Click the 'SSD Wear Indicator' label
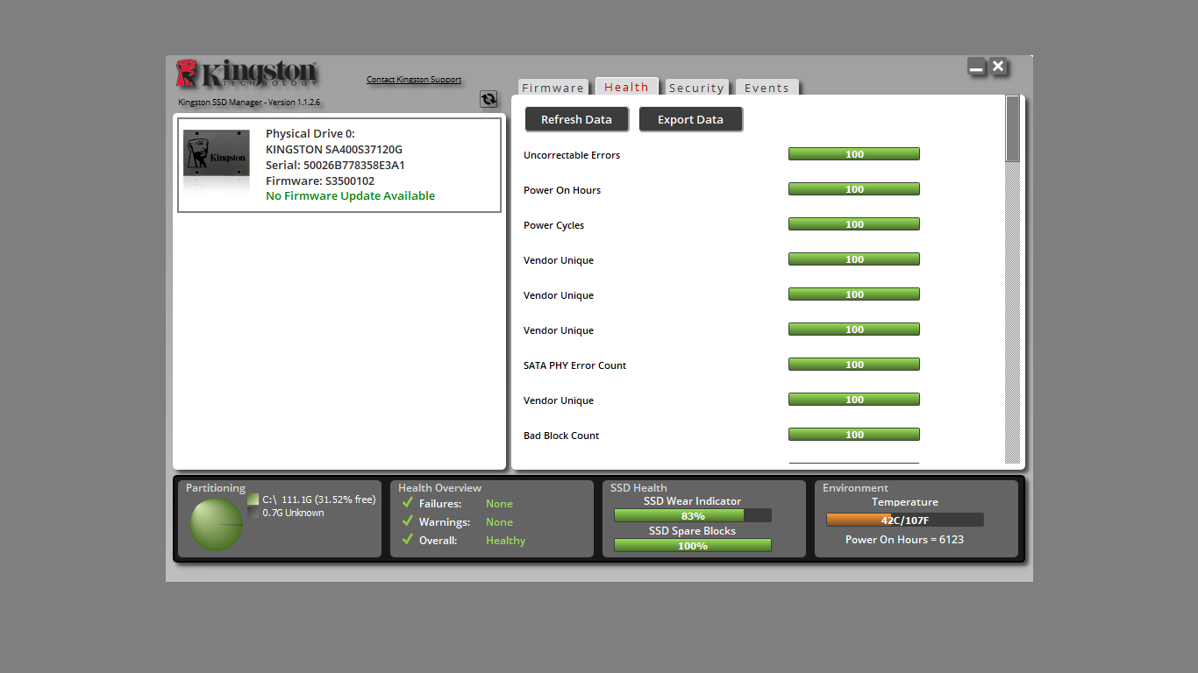The width and height of the screenshot is (1198, 673). pos(692,501)
